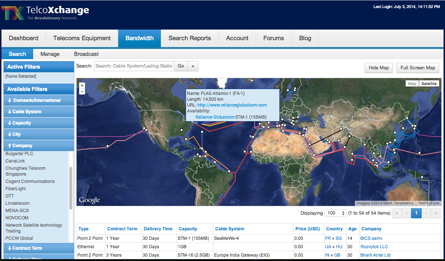The height and width of the screenshot is (261, 445).
Task: Filter by NOVOCOM company
Action: coord(17,218)
